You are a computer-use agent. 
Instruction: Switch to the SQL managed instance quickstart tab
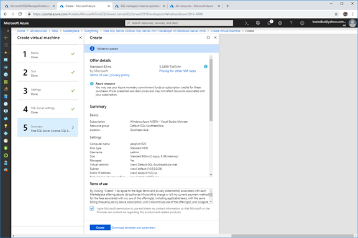[x=140, y=6]
